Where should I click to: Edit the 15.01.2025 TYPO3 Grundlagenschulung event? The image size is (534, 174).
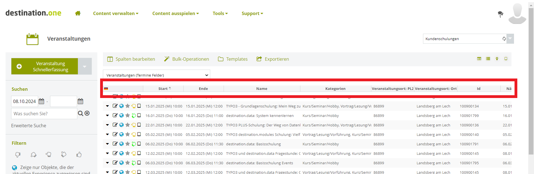[x=115, y=106]
